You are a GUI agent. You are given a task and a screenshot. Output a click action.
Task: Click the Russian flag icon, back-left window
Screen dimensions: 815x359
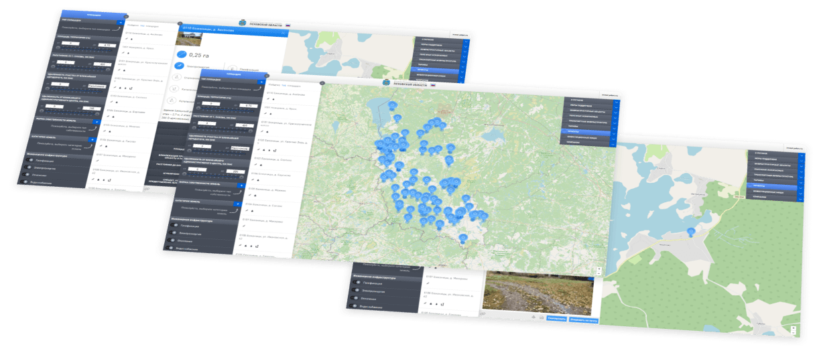click(288, 25)
